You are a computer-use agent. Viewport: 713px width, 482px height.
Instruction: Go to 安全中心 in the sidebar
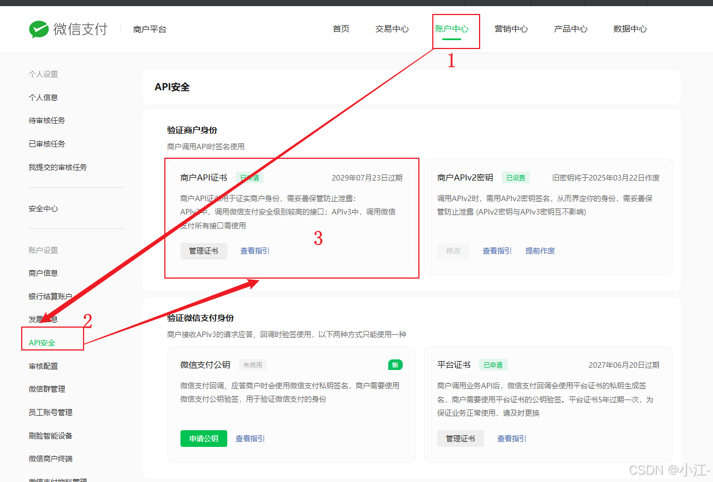coord(43,209)
